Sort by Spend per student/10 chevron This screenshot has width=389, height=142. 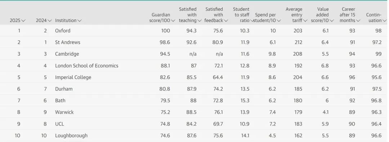pos(279,20)
